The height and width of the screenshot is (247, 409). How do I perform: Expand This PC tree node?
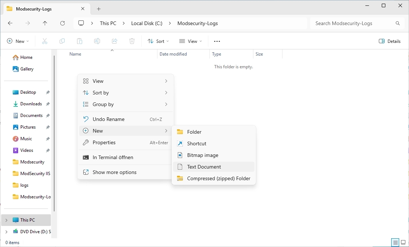point(6,220)
